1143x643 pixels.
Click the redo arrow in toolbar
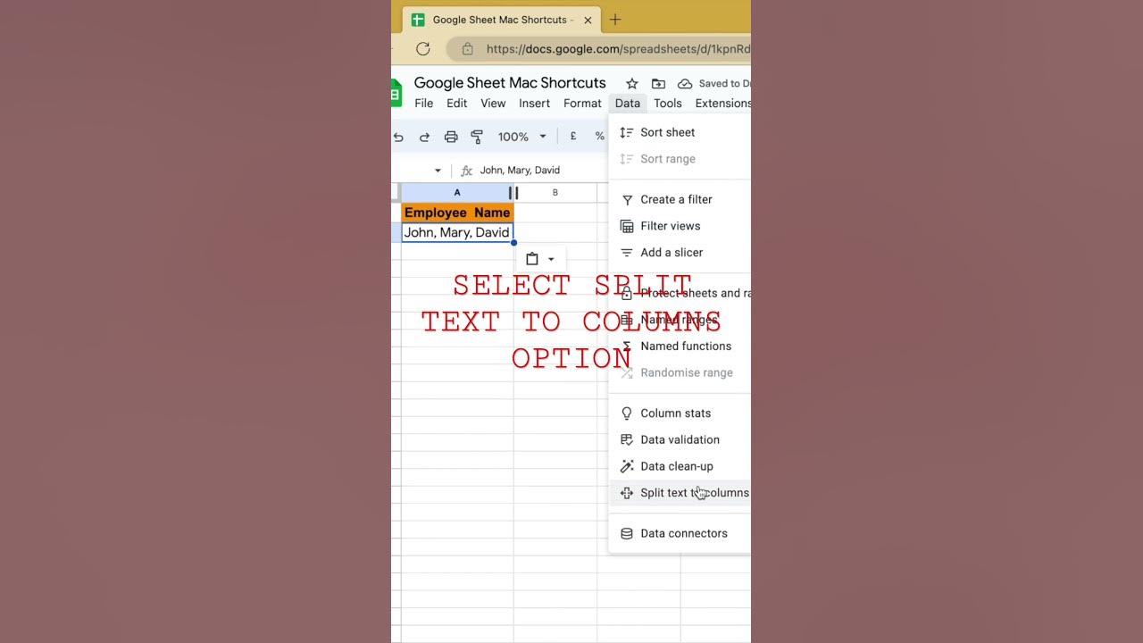(424, 137)
